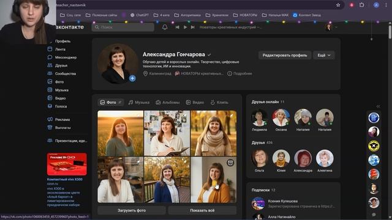Open the notifications bell icon
The image size is (392, 220).
[x=165, y=27]
